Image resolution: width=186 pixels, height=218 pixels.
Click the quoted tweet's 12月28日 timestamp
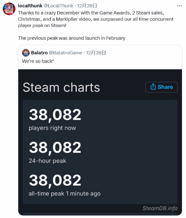coord(96,53)
